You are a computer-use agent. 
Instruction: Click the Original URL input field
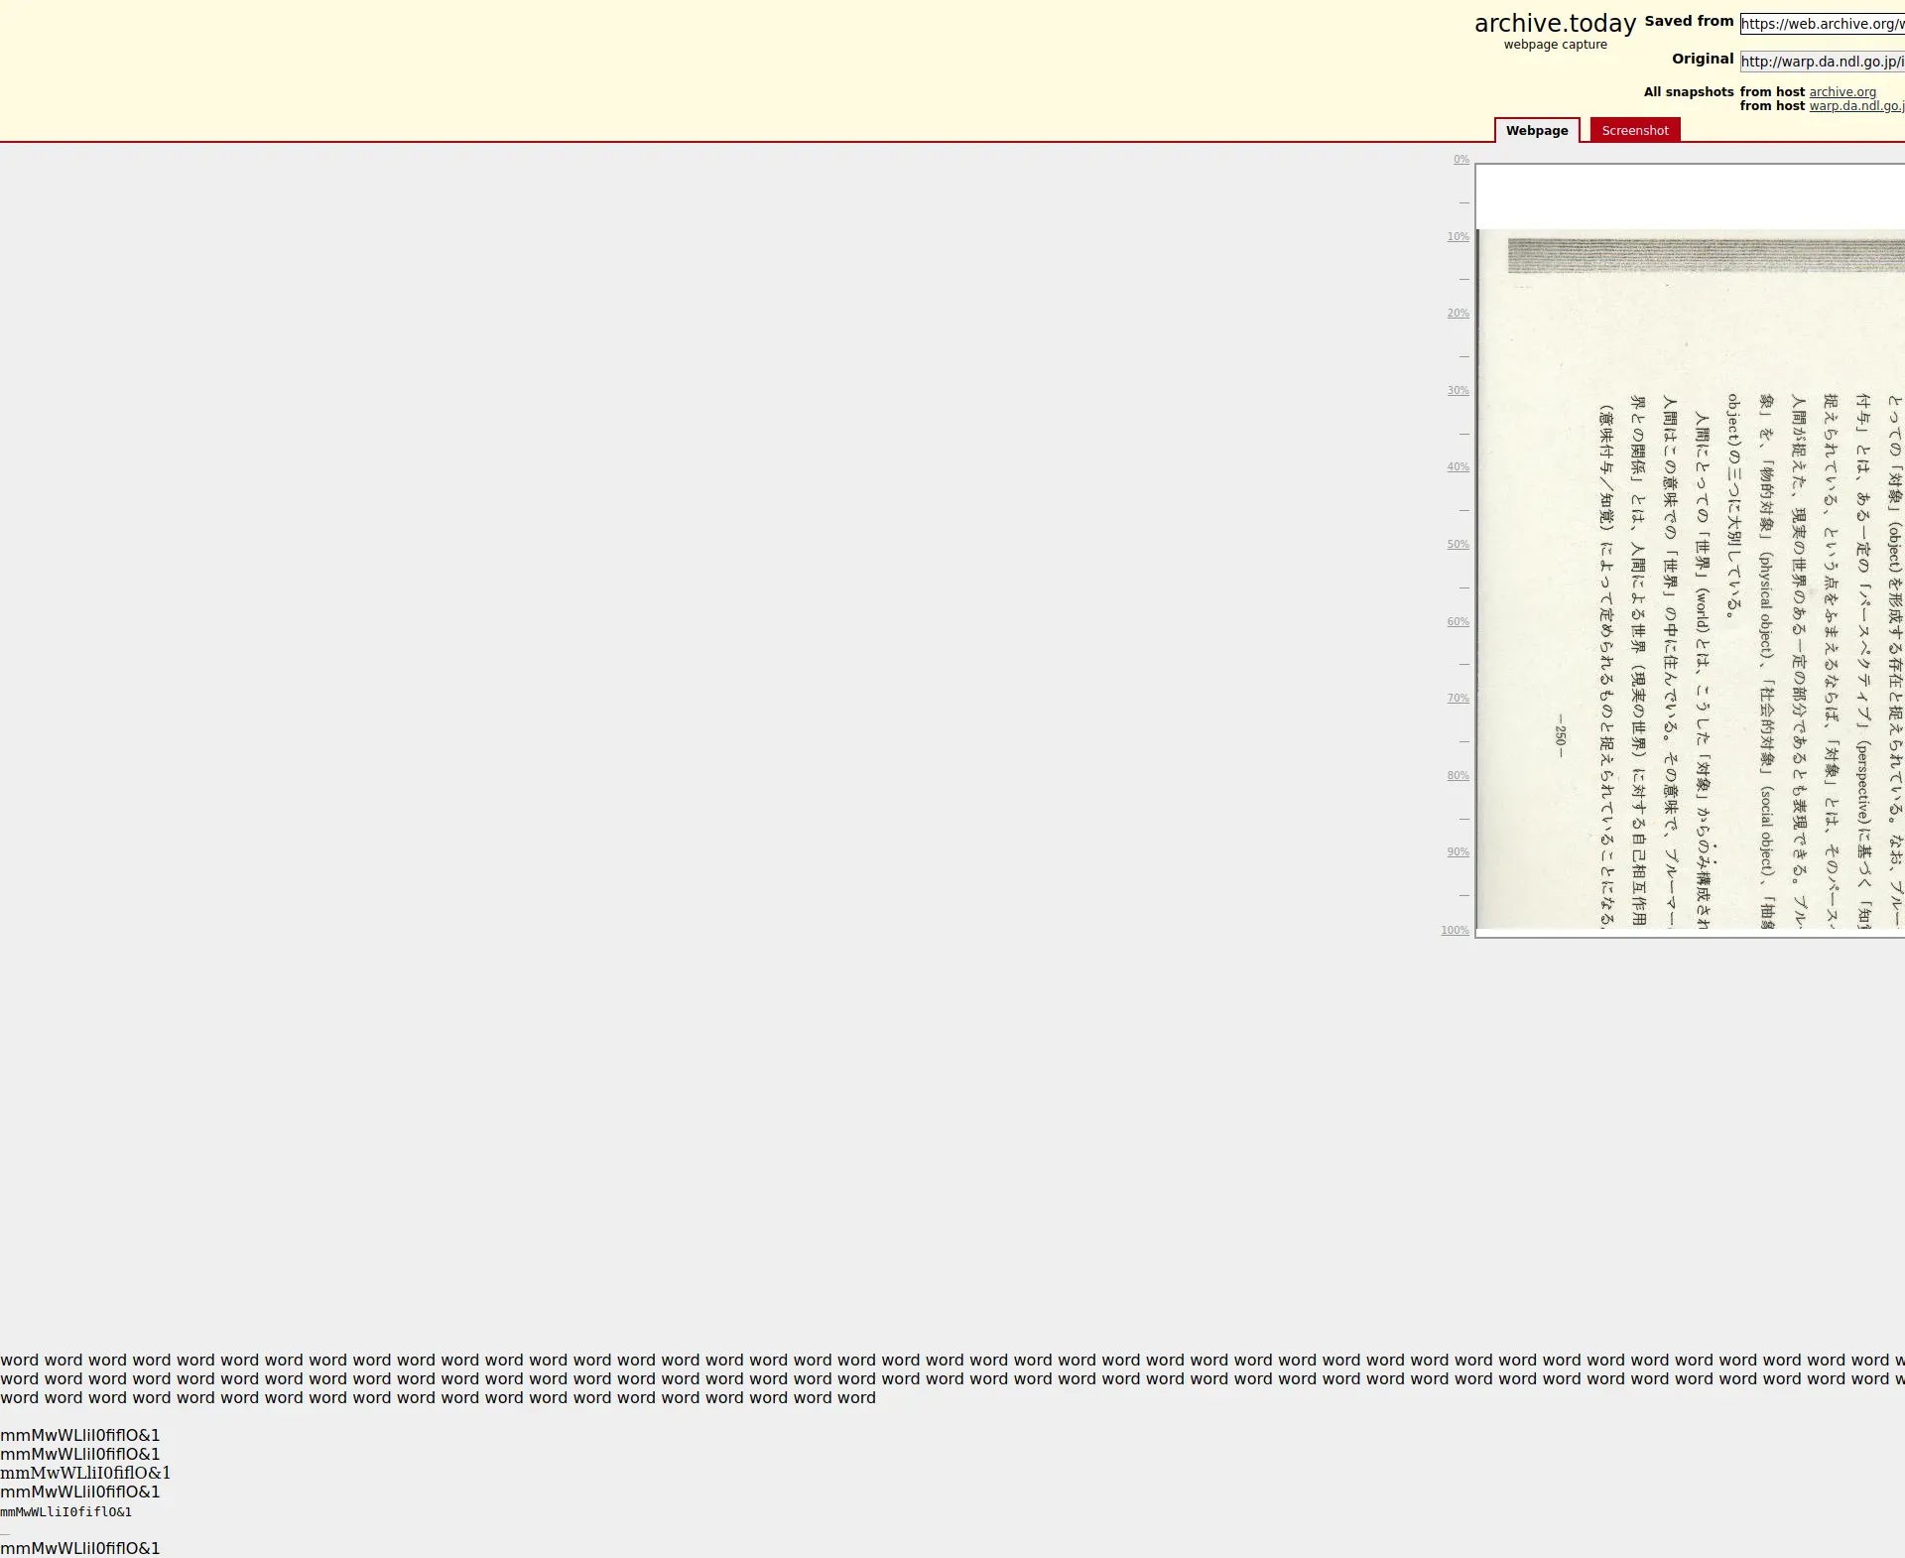[x=1822, y=62]
